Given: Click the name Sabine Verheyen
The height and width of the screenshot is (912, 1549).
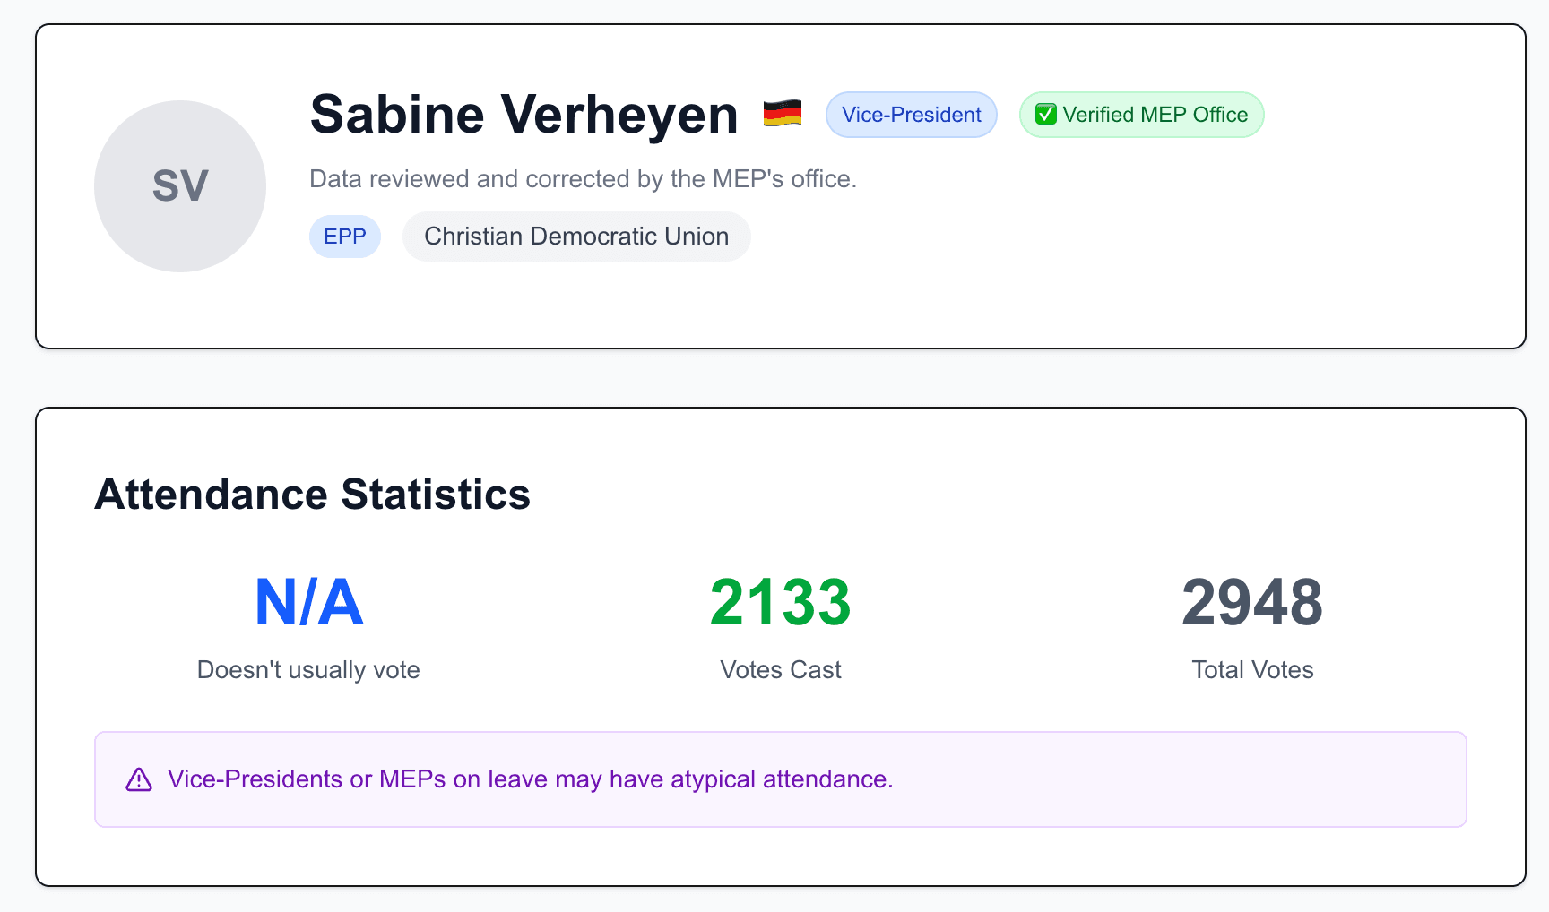Looking at the screenshot, I should pos(521,114).
